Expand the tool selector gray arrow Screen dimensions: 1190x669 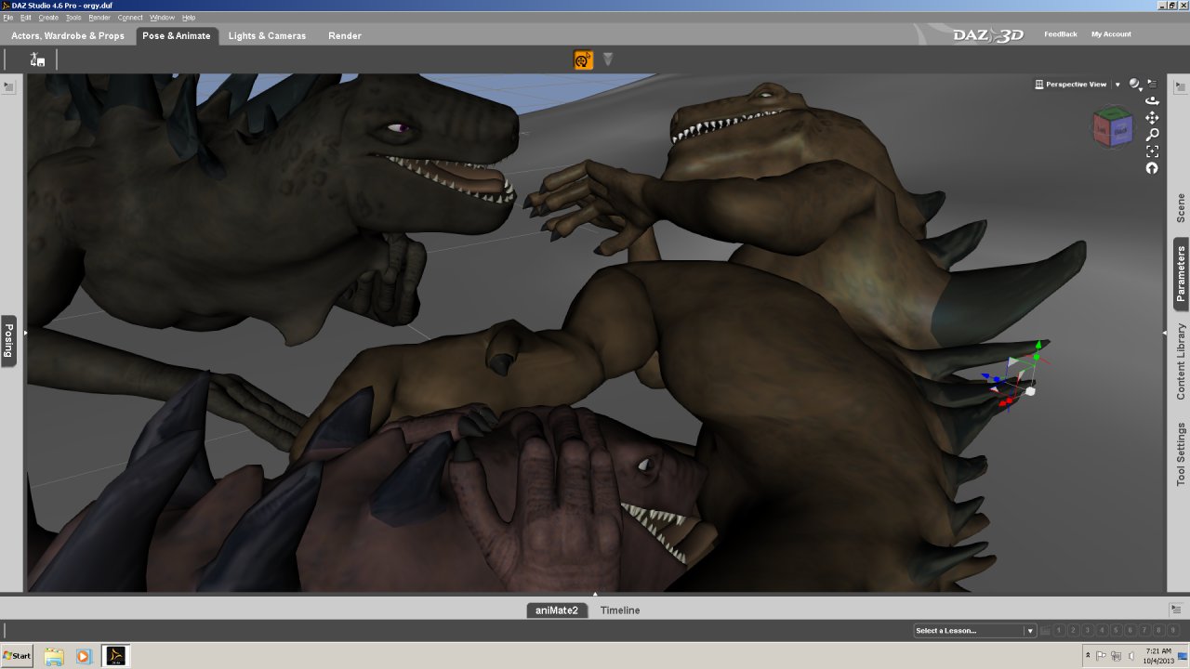coord(608,59)
